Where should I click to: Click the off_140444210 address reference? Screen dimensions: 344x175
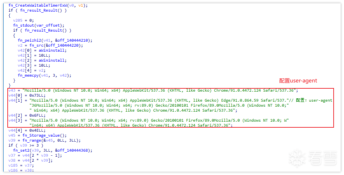[73, 40]
